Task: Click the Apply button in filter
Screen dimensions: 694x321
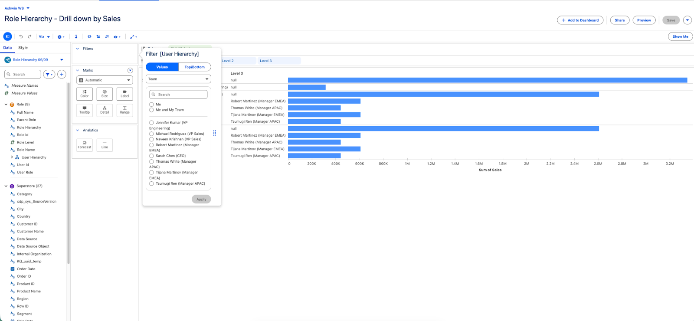Action: (x=201, y=200)
